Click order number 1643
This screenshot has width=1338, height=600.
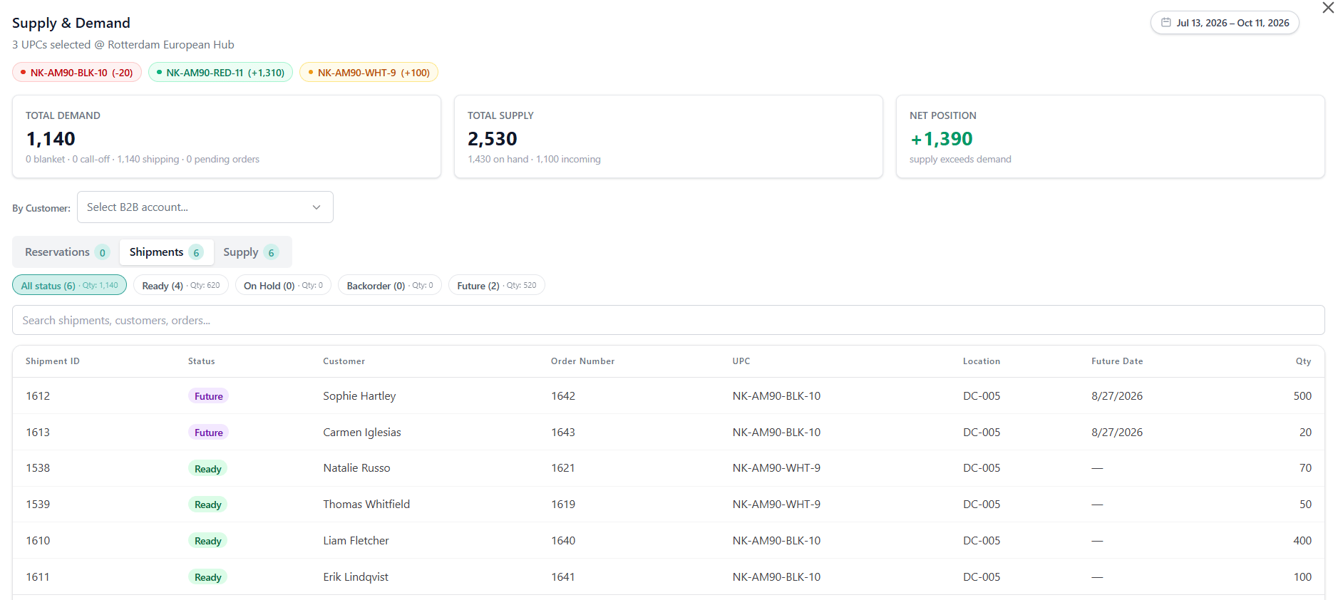(563, 433)
